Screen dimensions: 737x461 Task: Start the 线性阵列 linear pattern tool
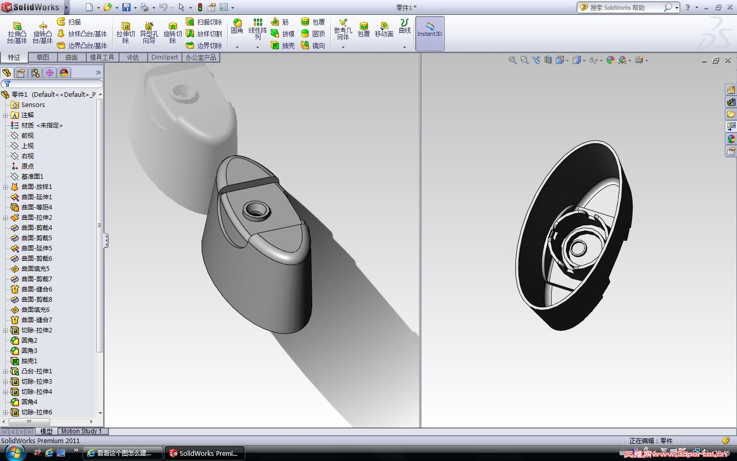[x=257, y=30]
